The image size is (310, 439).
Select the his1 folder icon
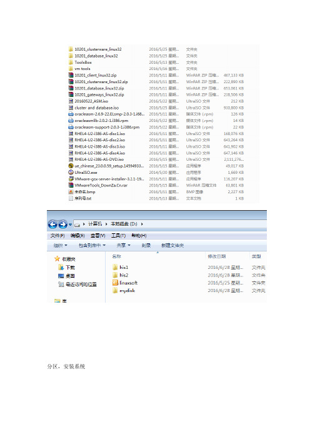pos(115,268)
